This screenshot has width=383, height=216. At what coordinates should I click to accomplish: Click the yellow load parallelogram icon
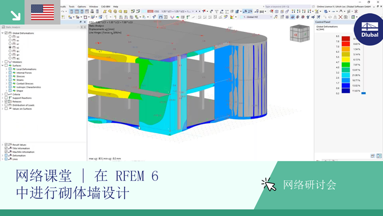(x=104, y=12)
